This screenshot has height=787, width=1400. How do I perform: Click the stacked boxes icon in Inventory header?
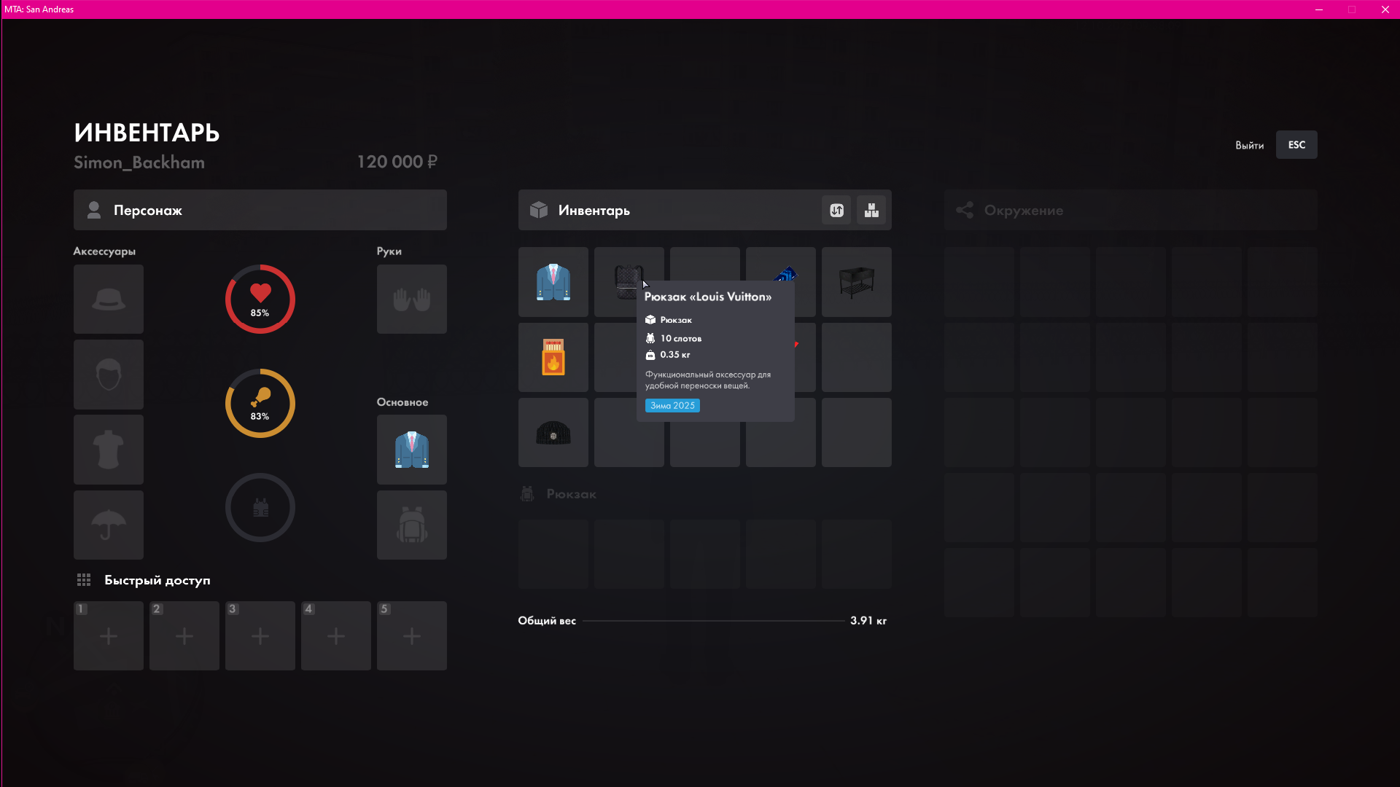point(871,211)
